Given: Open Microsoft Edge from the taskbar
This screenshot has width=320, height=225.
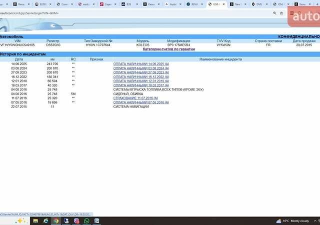Looking at the screenshot, I should click(45, 220).
